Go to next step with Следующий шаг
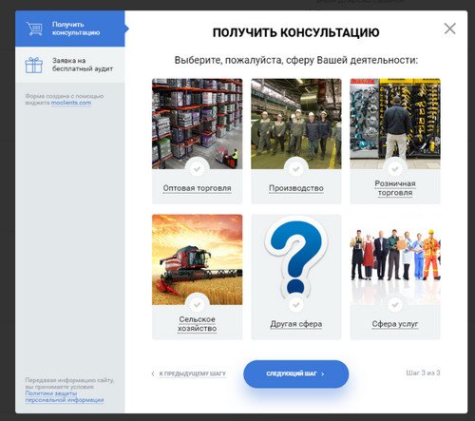 [295, 373]
